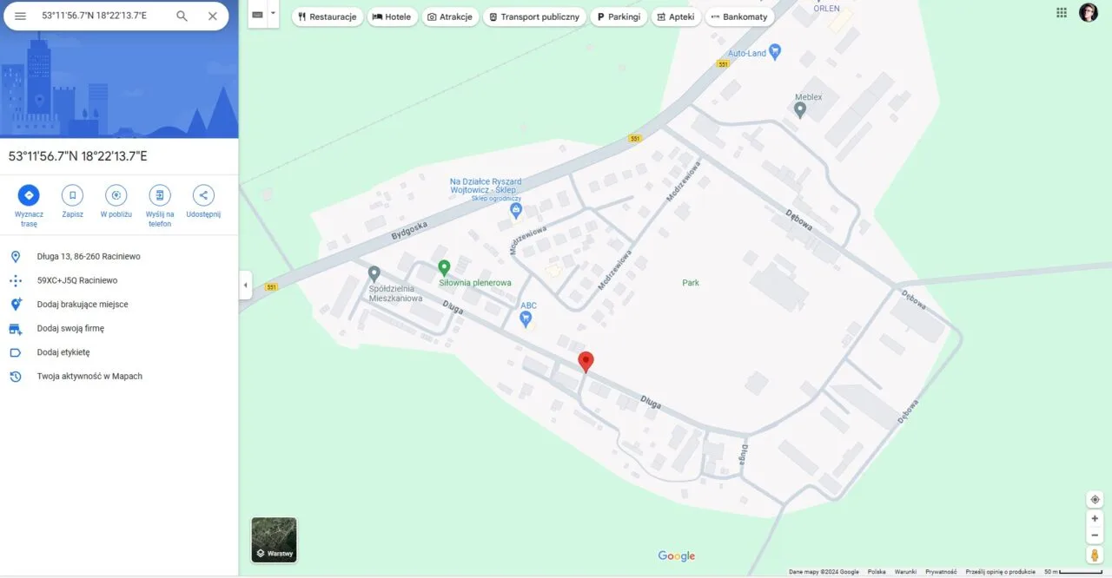The width and height of the screenshot is (1112, 578).
Task: Select the Transport publiczny filter chip
Action: coord(533,16)
